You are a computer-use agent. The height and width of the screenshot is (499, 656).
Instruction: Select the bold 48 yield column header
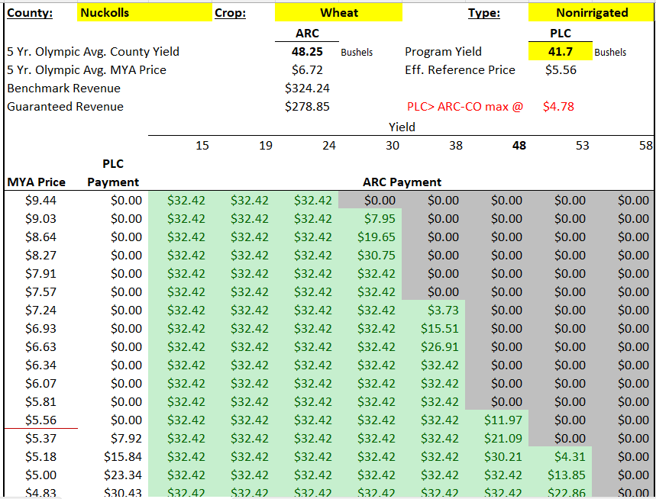tap(519, 146)
